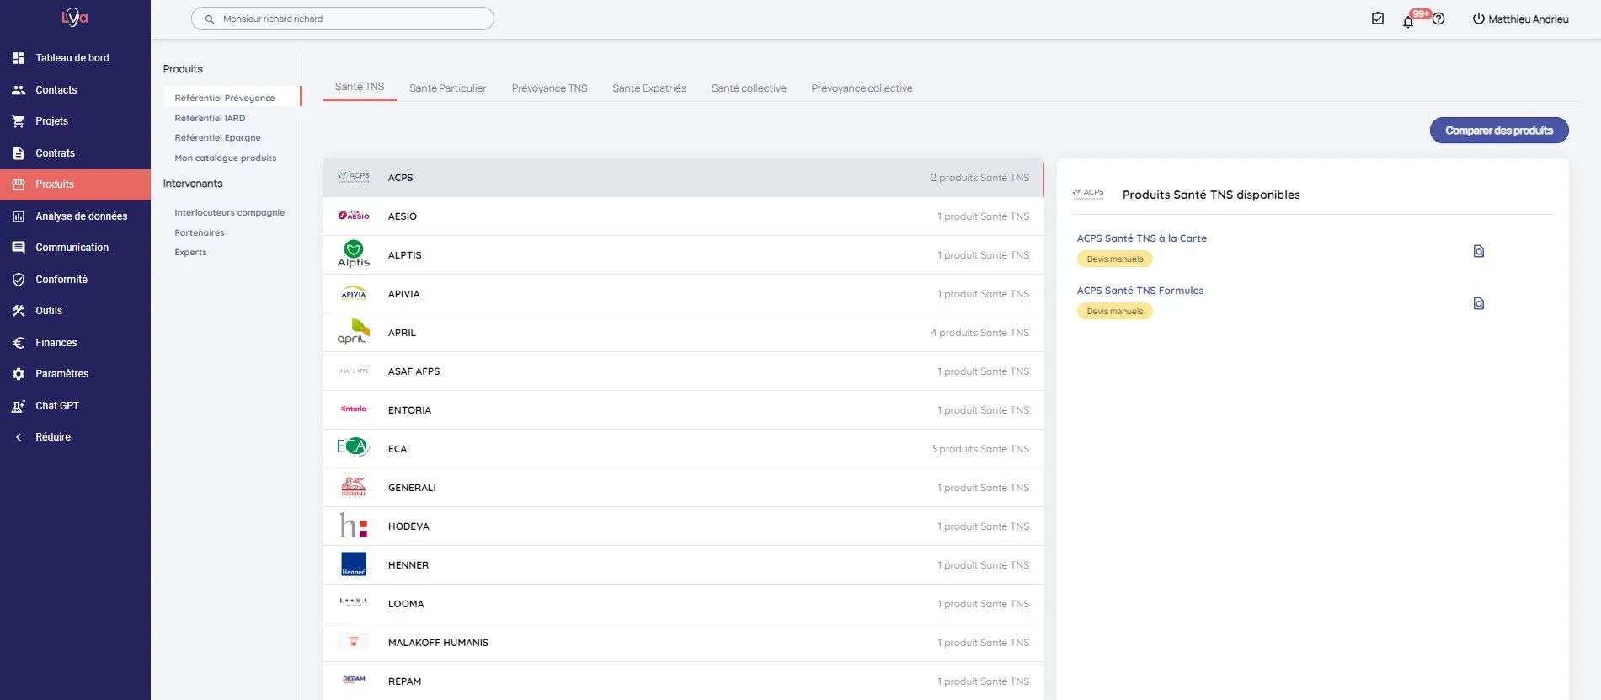Click the search magnifier icon
Image resolution: width=1601 pixels, height=700 pixels.
point(210,19)
